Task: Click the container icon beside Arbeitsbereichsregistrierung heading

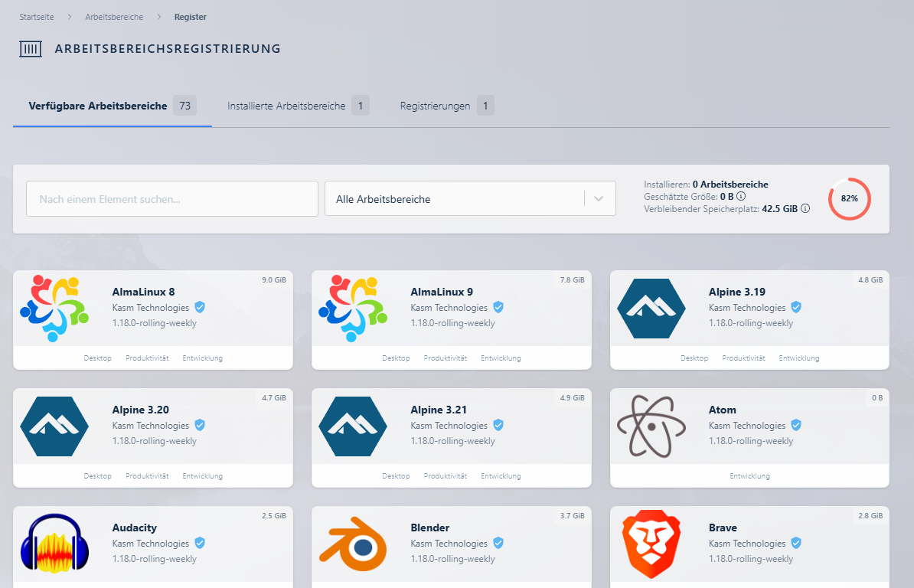Action: tap(31, 49)
